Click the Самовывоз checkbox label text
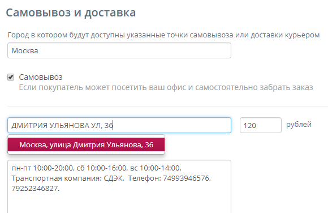 click(41, 77)
